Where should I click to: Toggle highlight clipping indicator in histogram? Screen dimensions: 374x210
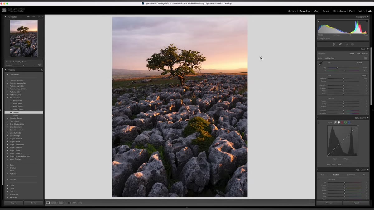[367, 21]
